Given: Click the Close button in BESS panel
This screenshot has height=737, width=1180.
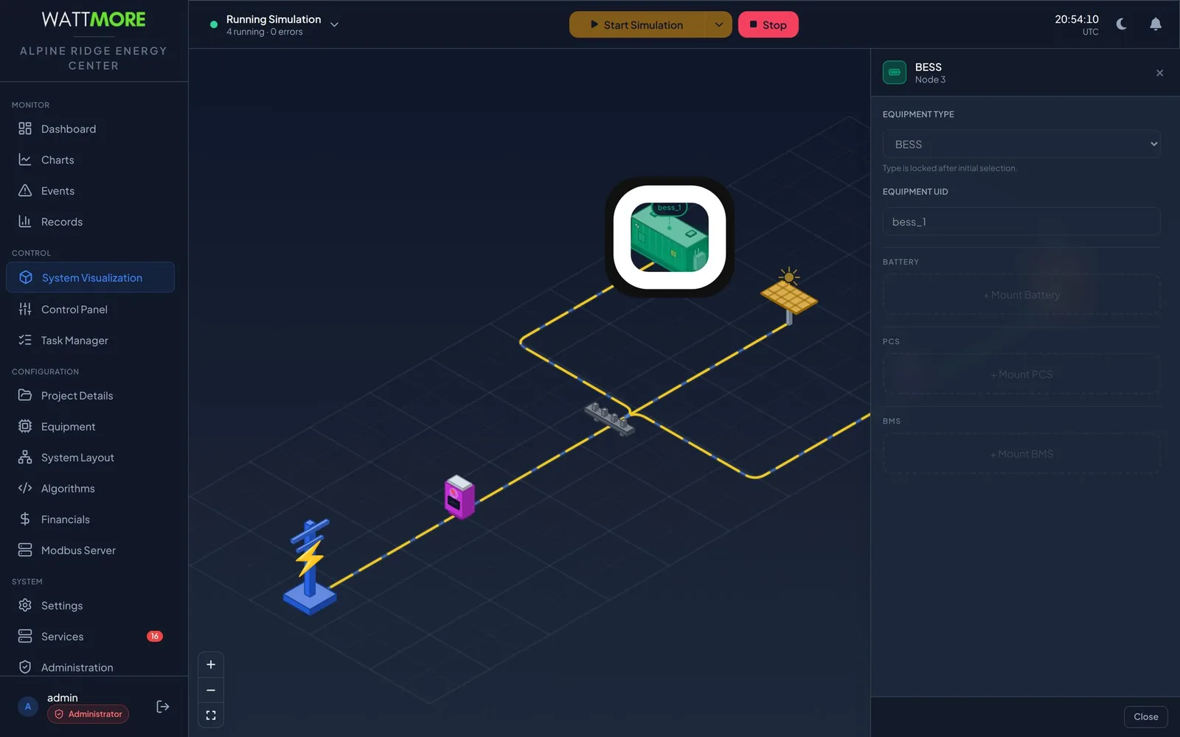Looking at the screenshot, I should pyautogui.click(x=1145, y=716).
